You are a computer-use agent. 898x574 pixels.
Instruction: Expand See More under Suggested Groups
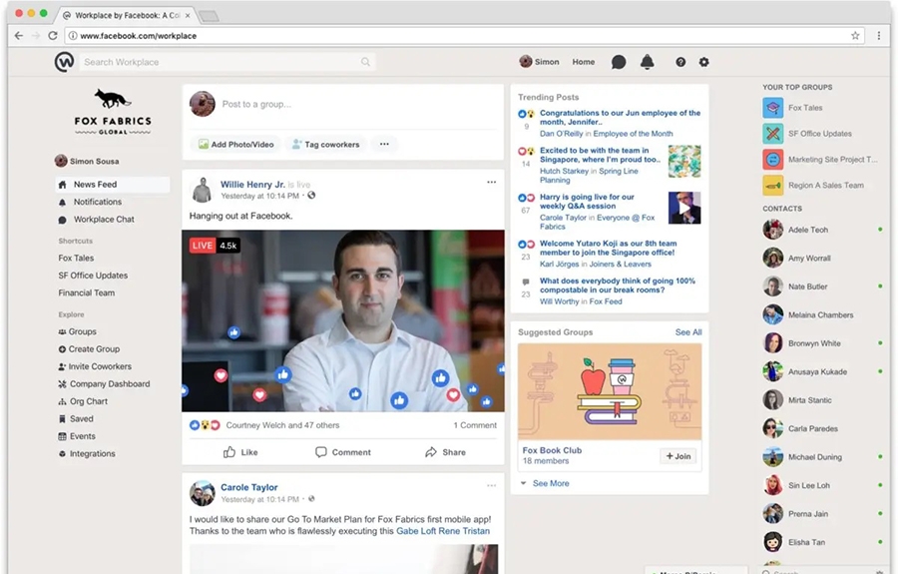550,483
